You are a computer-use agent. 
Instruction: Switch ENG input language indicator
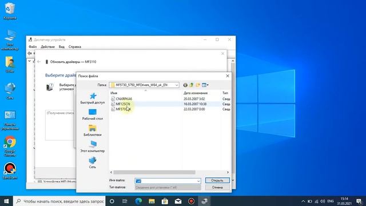331,201
